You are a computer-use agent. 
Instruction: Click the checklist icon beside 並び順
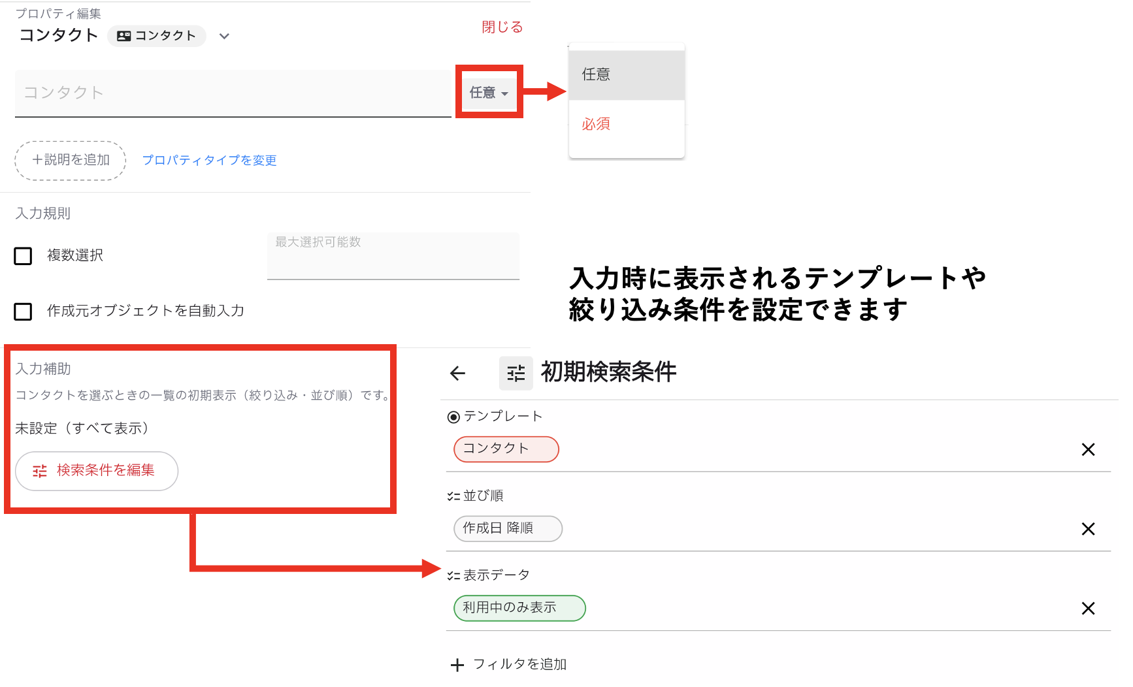[x=453, y=496]
